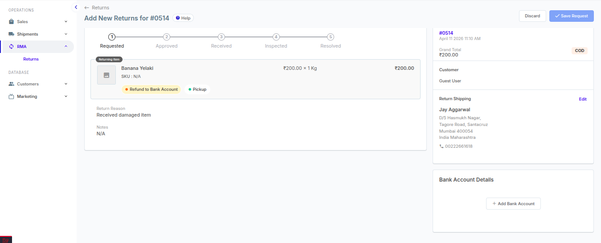Viewport: 601px width, 243px height.
Task: Click the Refund to Bank Account tag
Action: pos(151,89)
